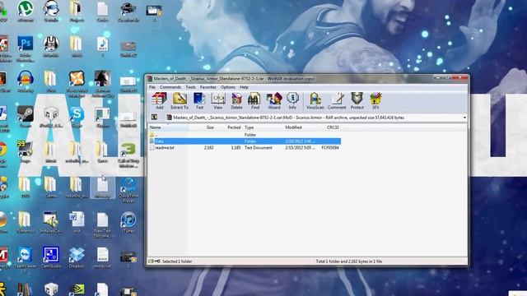
Task: Open Dropbox desktop shortcut
Action: 77,257
